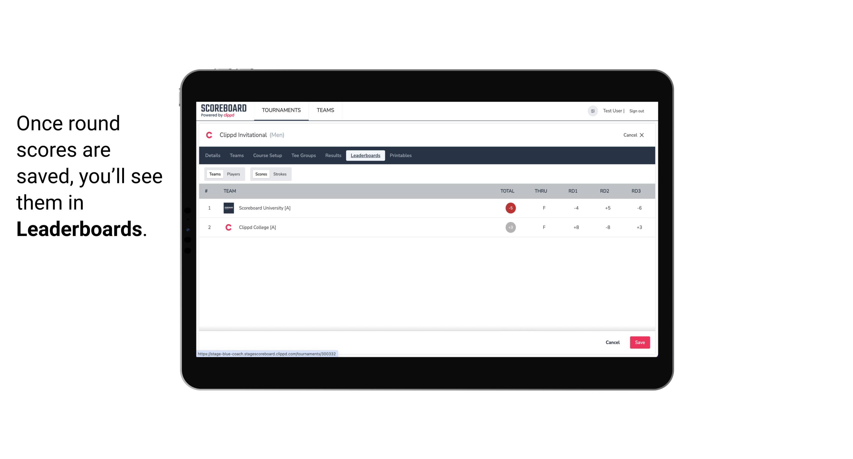Open the Tournaments menu item
The image size is (853, 459).
(282, 111)
